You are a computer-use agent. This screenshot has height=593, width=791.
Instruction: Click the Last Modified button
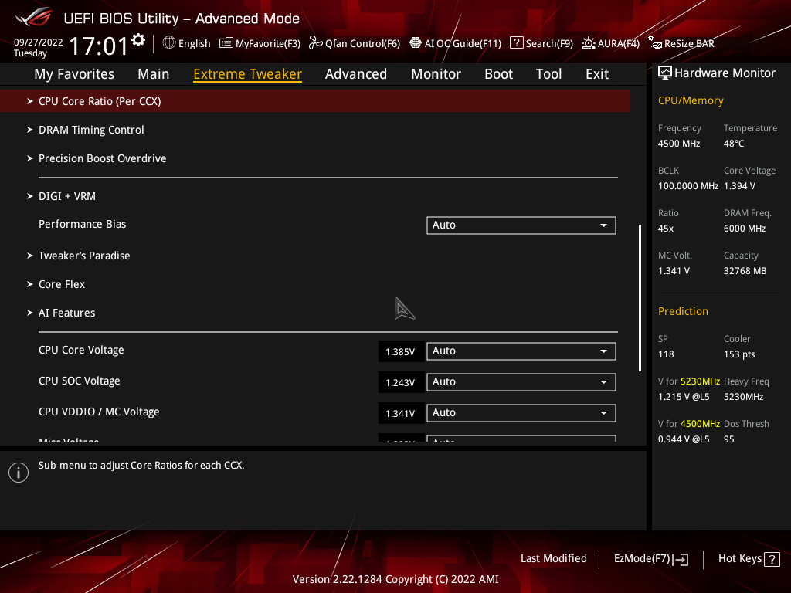tap(553, 559)
